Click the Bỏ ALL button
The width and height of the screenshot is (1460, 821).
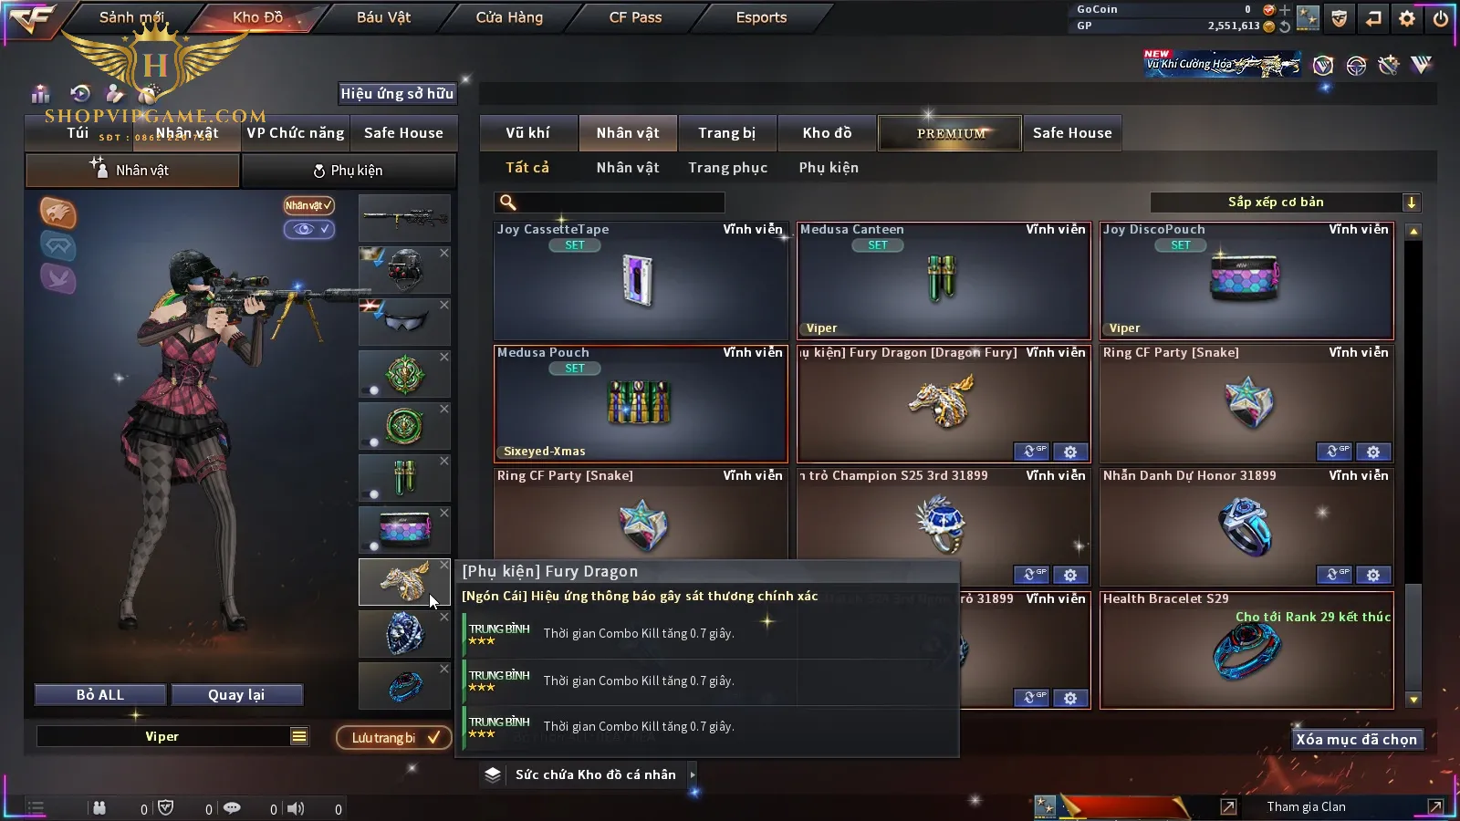point(100,695)
